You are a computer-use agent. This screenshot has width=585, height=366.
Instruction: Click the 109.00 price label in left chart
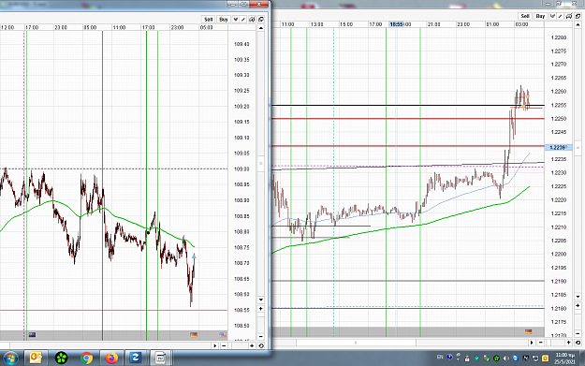(241, 169)
